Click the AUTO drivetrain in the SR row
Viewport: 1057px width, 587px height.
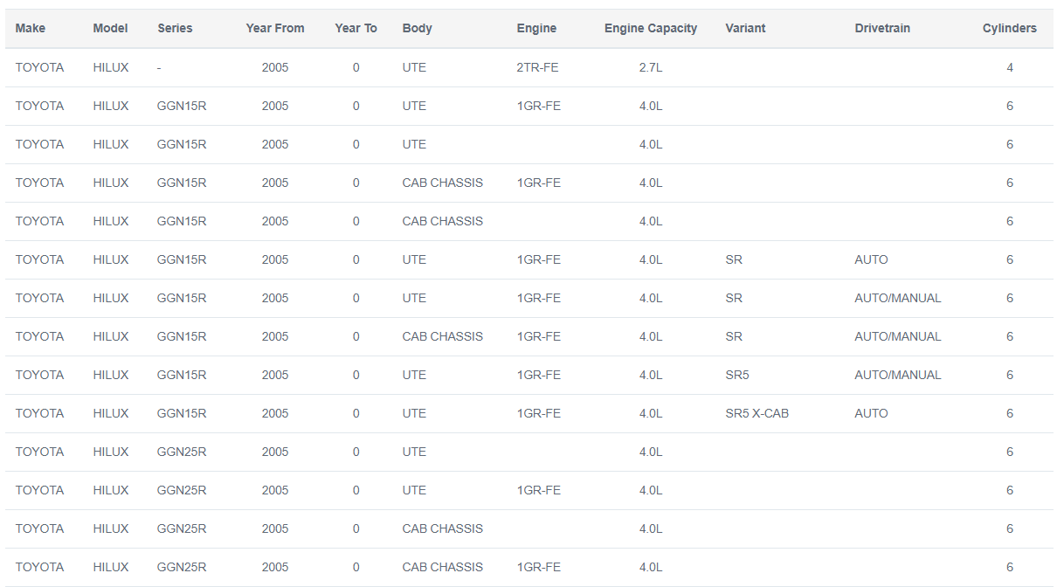tap(871, 259)
